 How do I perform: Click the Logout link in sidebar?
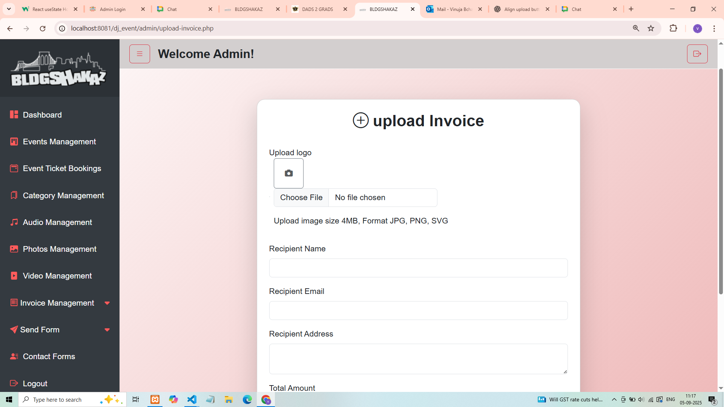tap(35, 383)
